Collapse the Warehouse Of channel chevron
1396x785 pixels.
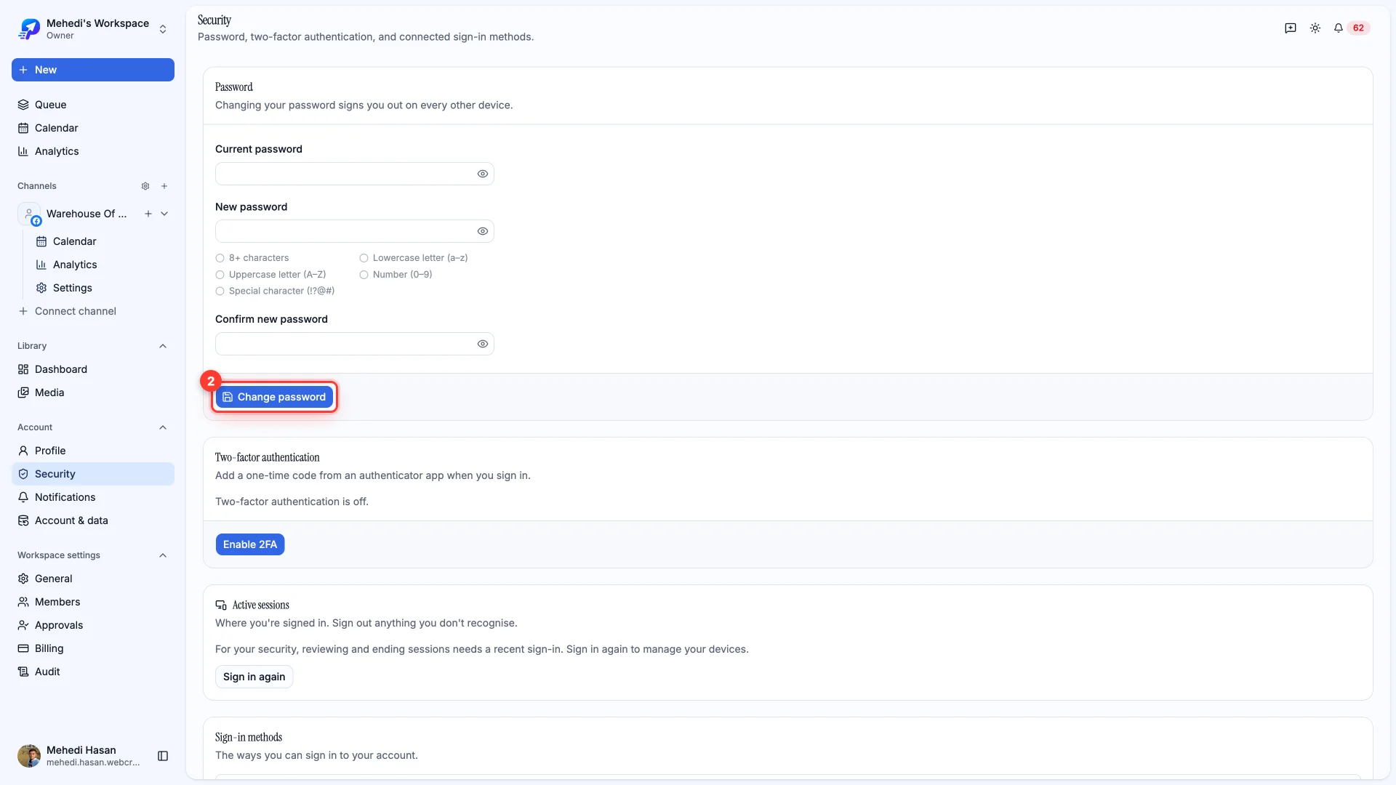164,214
